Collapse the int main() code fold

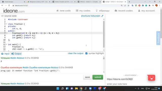click(6, 44)
